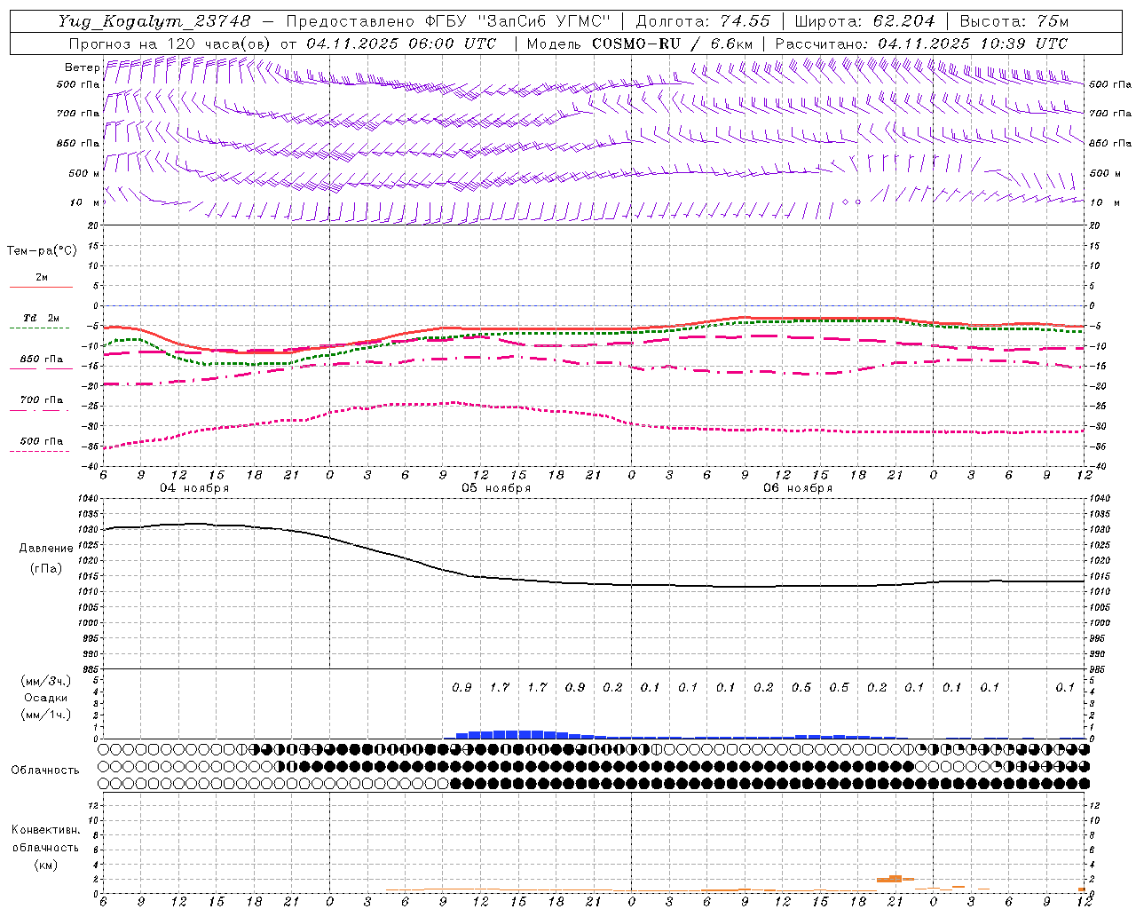Click the "Высота: 75м" header value

[x=1014, y=21]
